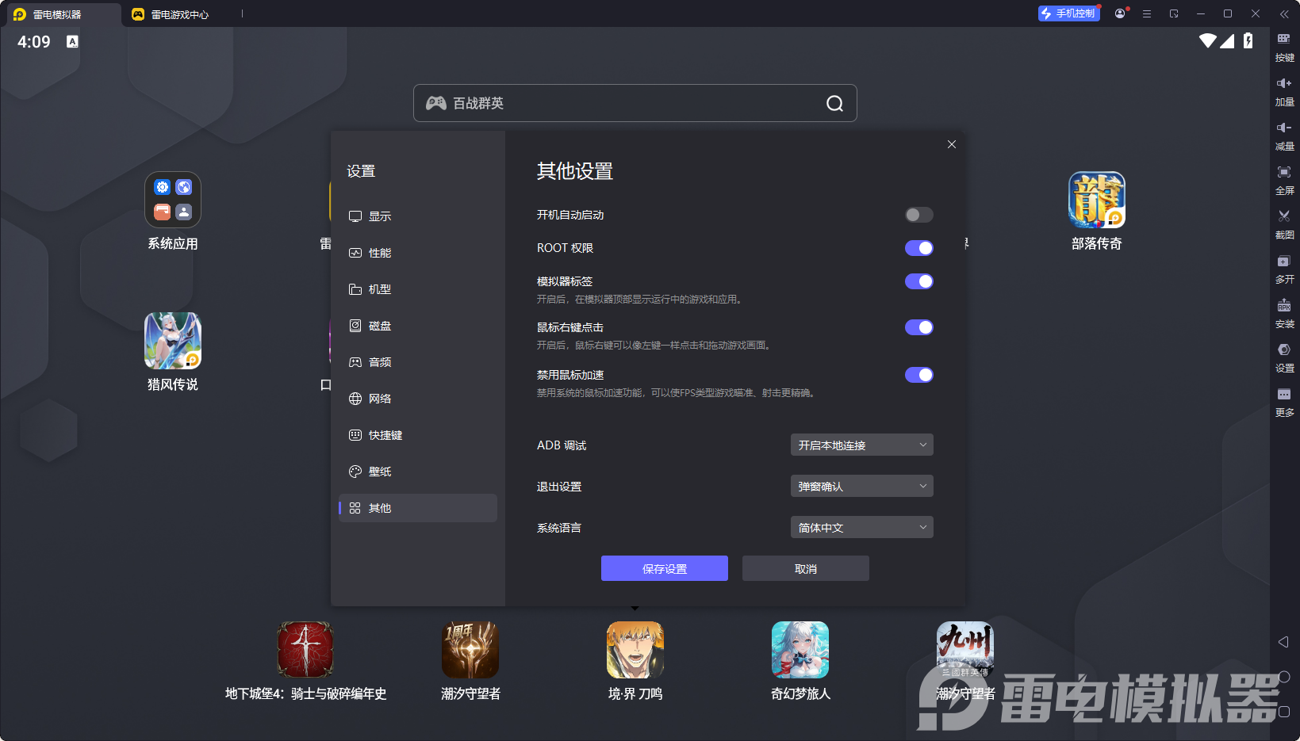Viewport: 1300px width, 741px height.
Task: Open multi-instance manager (多开)
Action: (1285, 269)
